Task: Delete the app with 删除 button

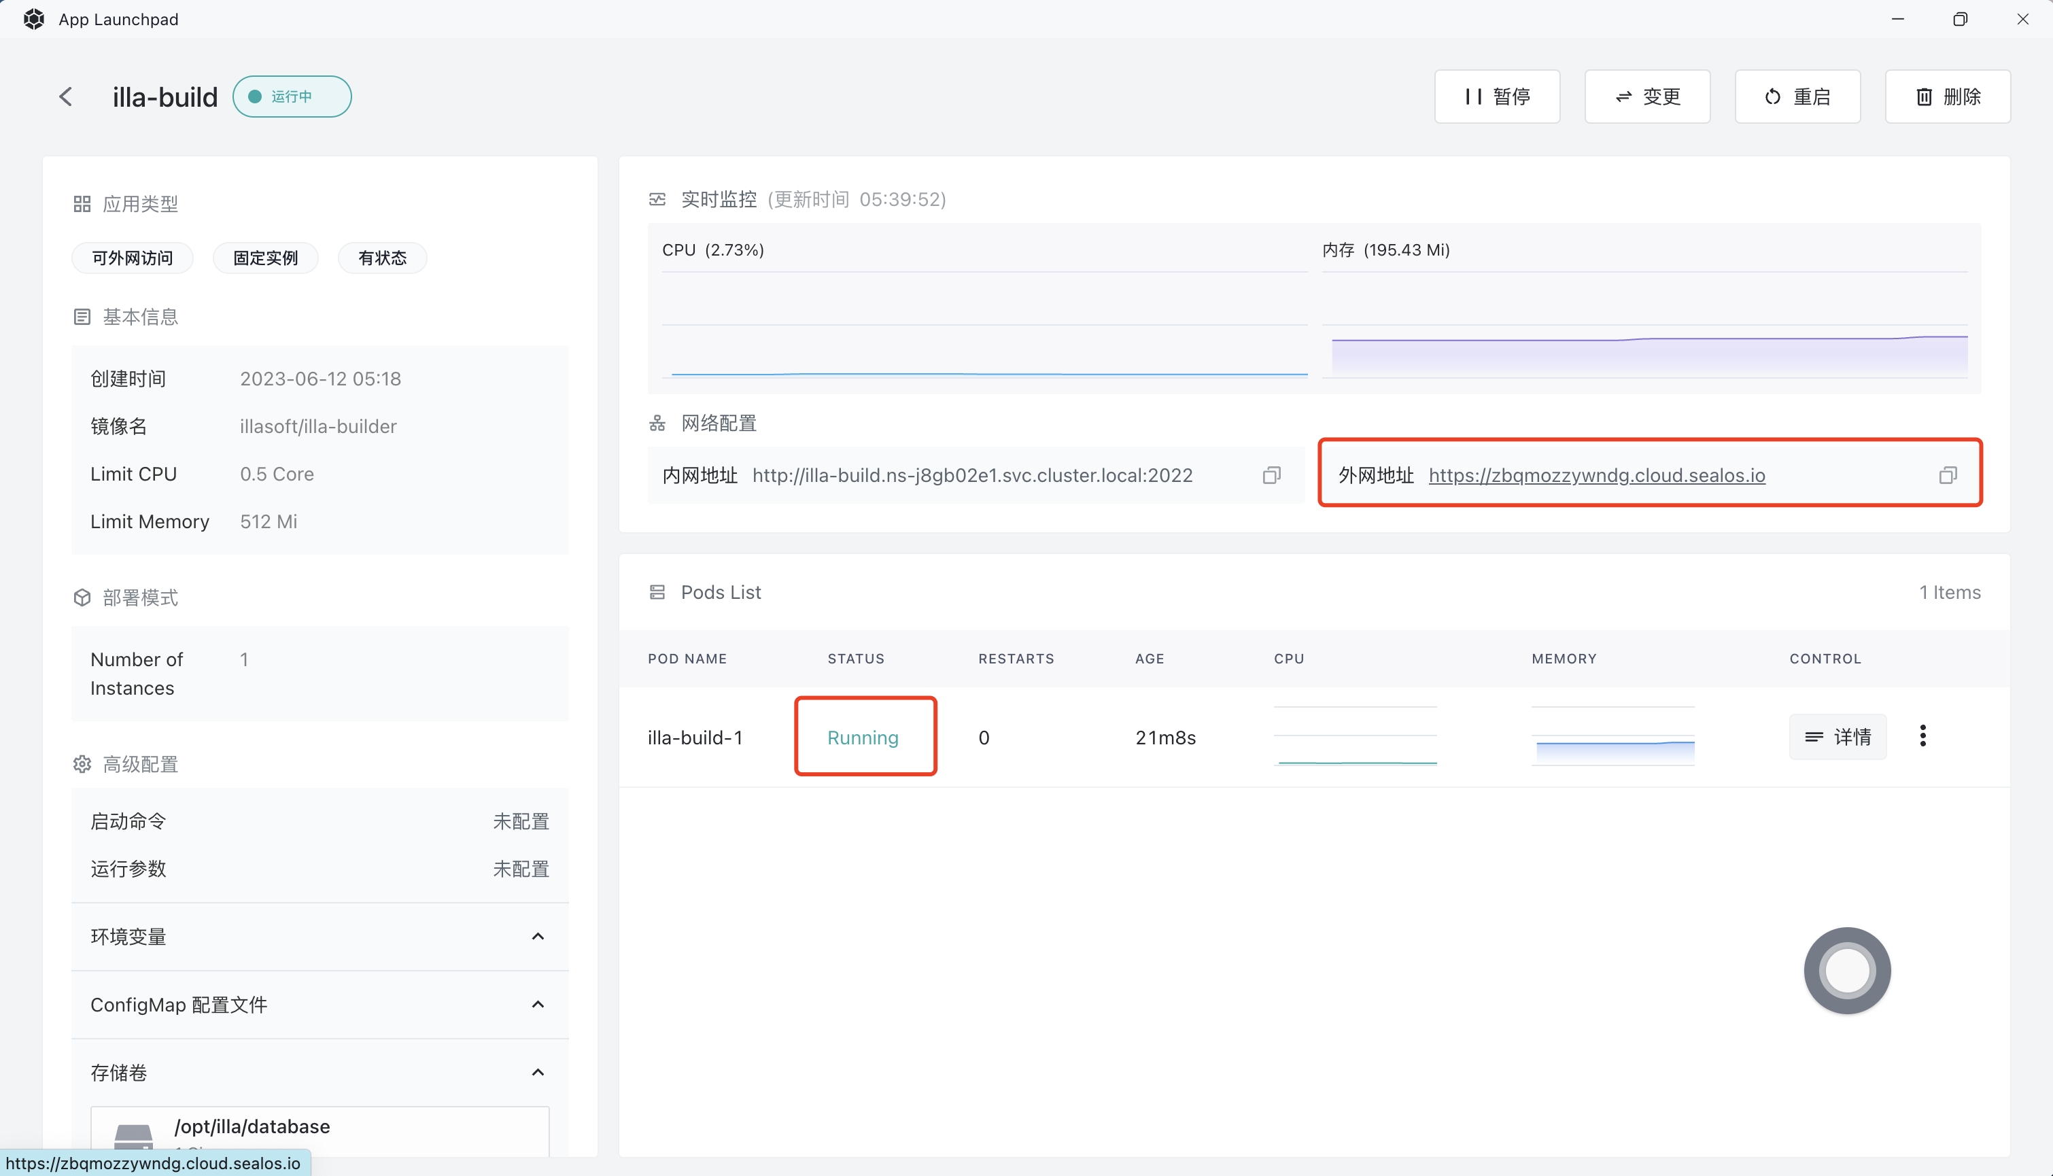Action: pos(1947,97)
